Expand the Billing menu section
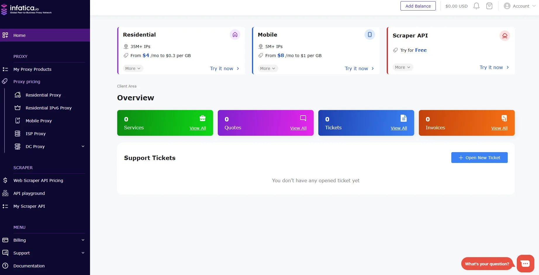539x275 pixels. [x=83, y=240]
